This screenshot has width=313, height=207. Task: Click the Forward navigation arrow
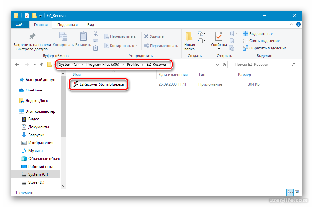27,65
